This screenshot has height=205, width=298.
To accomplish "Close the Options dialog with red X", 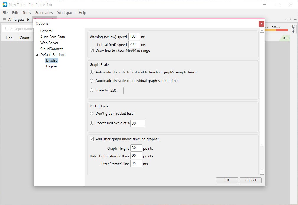I will [261, 24].
